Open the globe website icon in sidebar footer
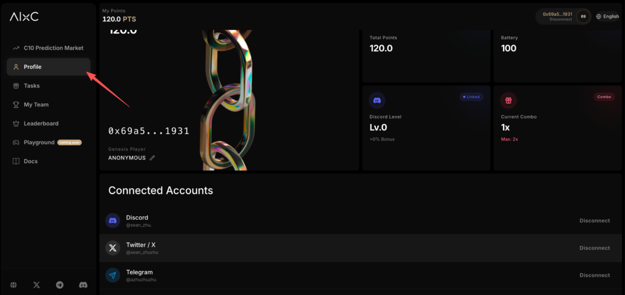Viewport: 625px width, 295px height. [x=13, y=285]
